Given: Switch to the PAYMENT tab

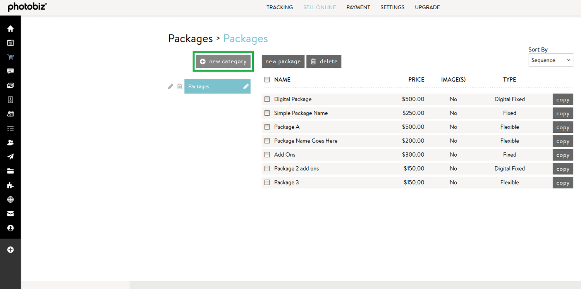Looking at the screenshot, I should [358, 7].
